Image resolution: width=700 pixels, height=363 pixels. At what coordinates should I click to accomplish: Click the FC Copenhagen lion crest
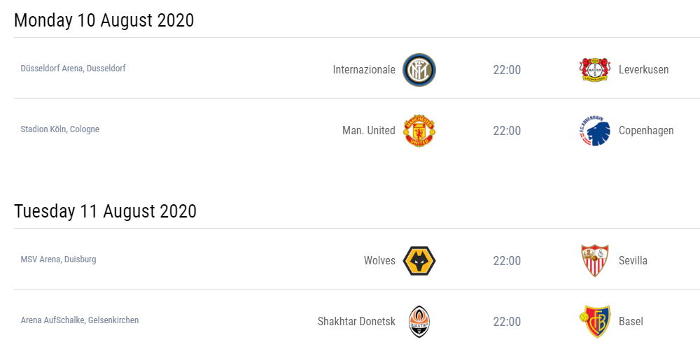click(595, 131)
